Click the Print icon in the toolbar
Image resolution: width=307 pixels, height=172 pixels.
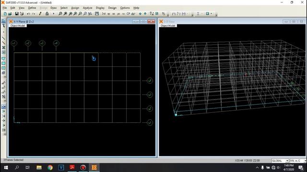pos(22,14)
